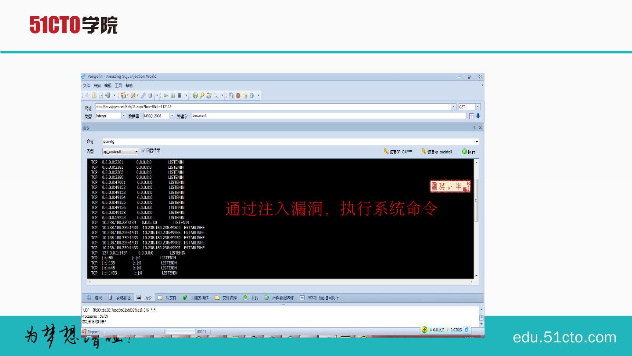Toggle the 回显结果 checkbox
This screenshot has width=632, height=356.
(144, 150)
